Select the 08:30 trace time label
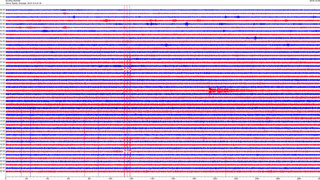The height and width of the screenshot is (180, 320). click(3, 69)
